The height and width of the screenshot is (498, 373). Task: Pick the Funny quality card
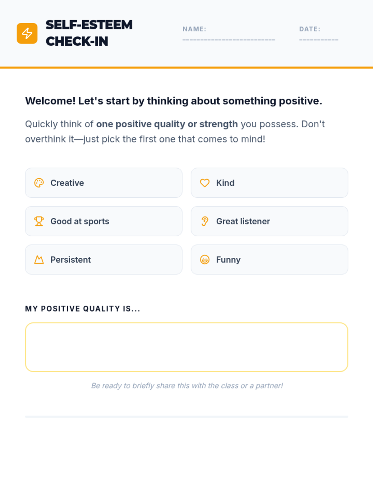[269, 260]
